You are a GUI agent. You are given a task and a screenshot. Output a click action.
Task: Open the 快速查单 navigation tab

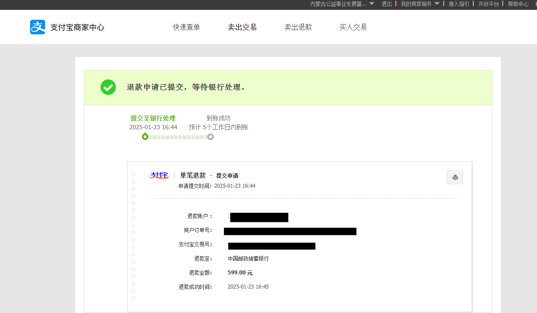(187, 27)
